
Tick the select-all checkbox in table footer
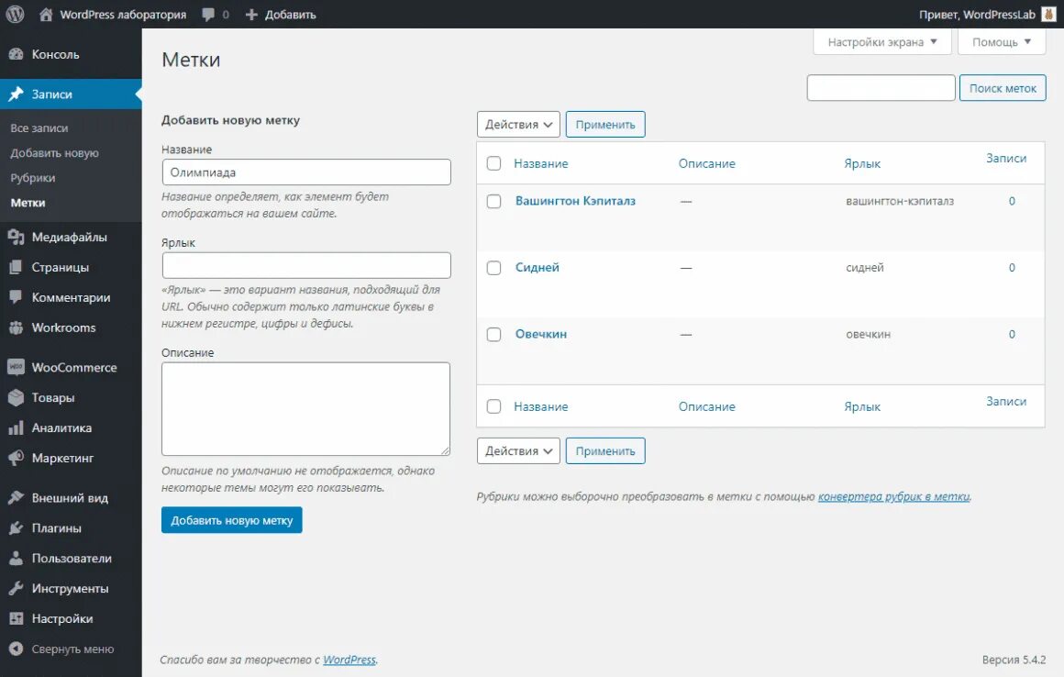coord(494,406)
